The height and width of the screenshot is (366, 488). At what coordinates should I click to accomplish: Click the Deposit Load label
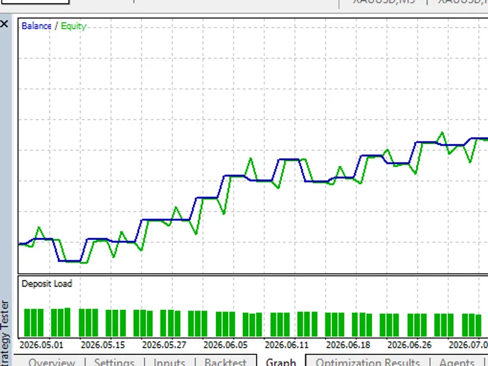coord(47,284)
